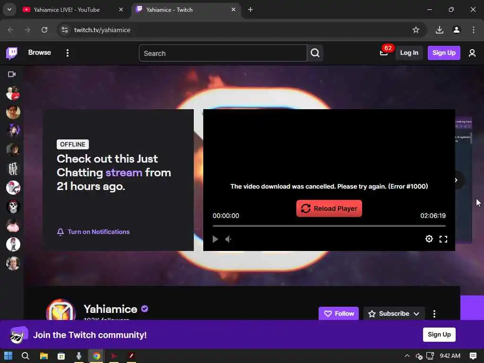The width and height of the screenshot is (484, 363).
Task: View site information icon in address bar
Action: click(x=64, y=30)
